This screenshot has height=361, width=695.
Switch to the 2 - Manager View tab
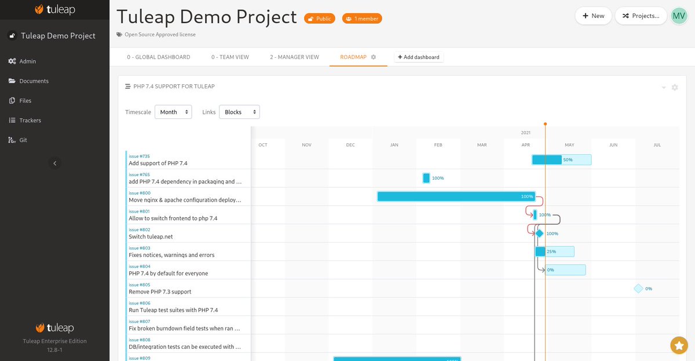[294, 57]
